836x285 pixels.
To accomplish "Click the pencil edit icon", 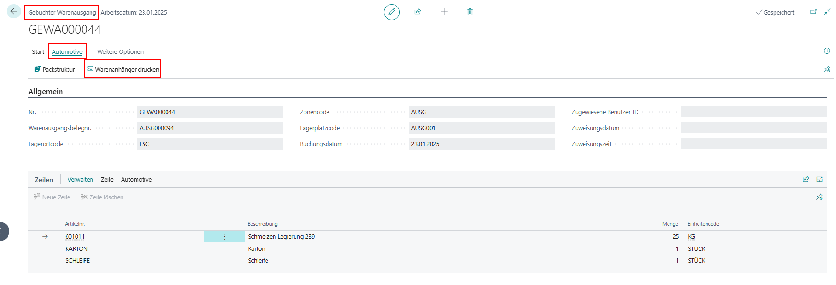I will pos(391,12).
